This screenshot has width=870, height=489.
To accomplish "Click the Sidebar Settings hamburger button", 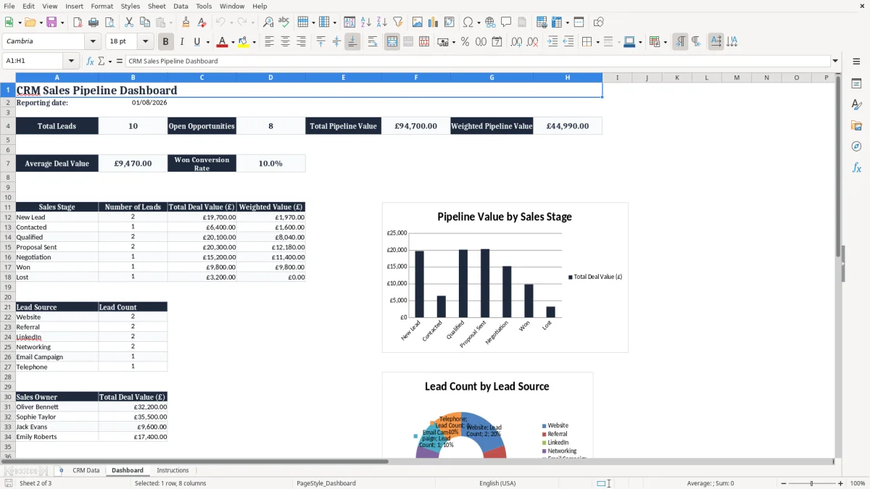I will 856,62.
